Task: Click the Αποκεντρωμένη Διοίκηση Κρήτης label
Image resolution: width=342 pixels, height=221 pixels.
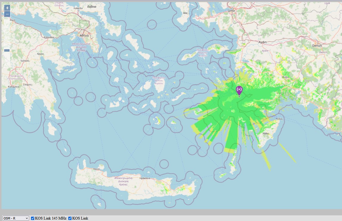Action: coord(123,181)
